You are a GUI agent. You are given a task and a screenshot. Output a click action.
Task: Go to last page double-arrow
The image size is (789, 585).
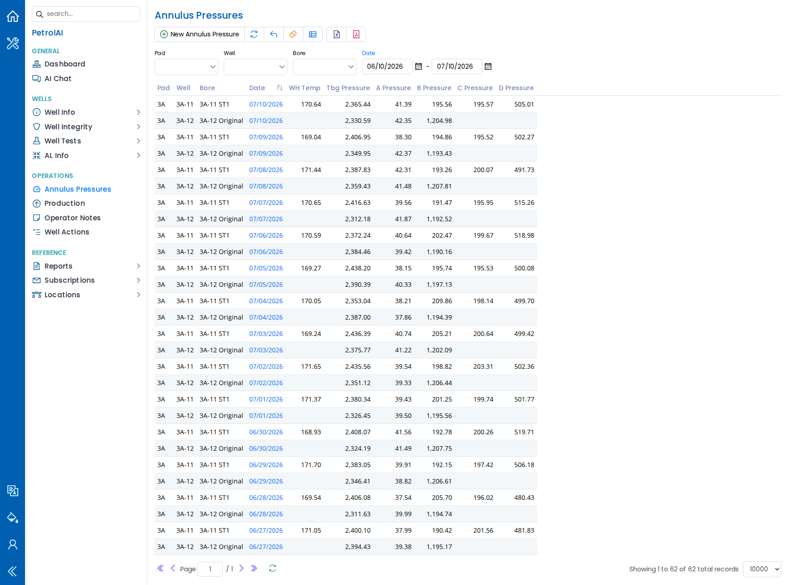pyautogui.click(x=254, y=568)
